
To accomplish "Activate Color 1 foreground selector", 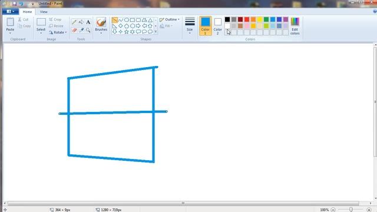I will click(x=206, y=26).
